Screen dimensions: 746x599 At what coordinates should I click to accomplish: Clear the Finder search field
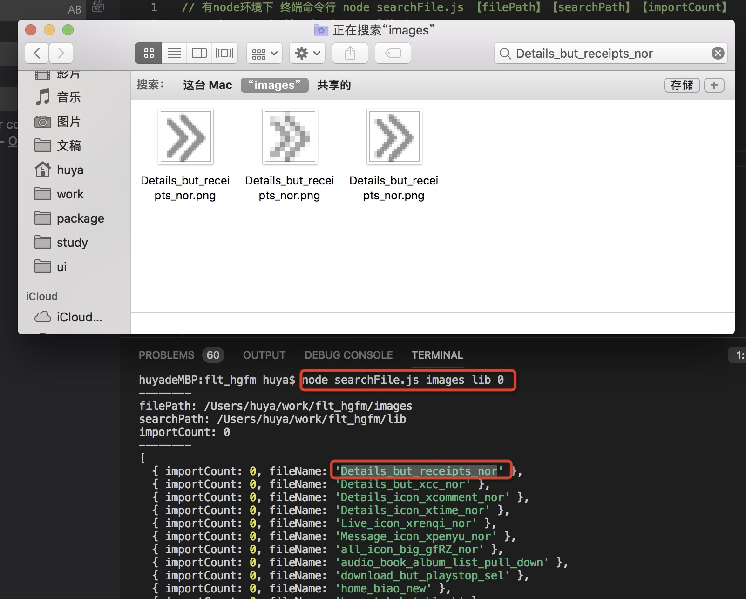(x=718, y=53)
